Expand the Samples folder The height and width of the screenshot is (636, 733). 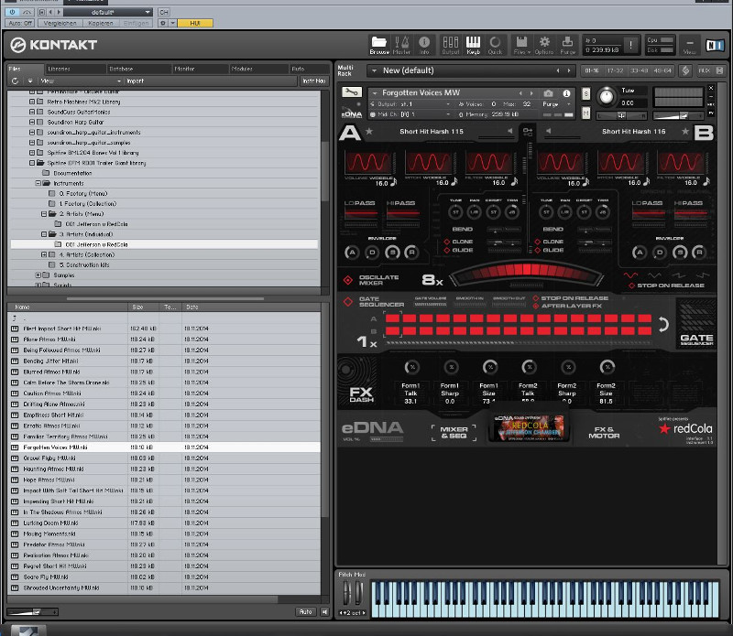click(x=38, y=275)
